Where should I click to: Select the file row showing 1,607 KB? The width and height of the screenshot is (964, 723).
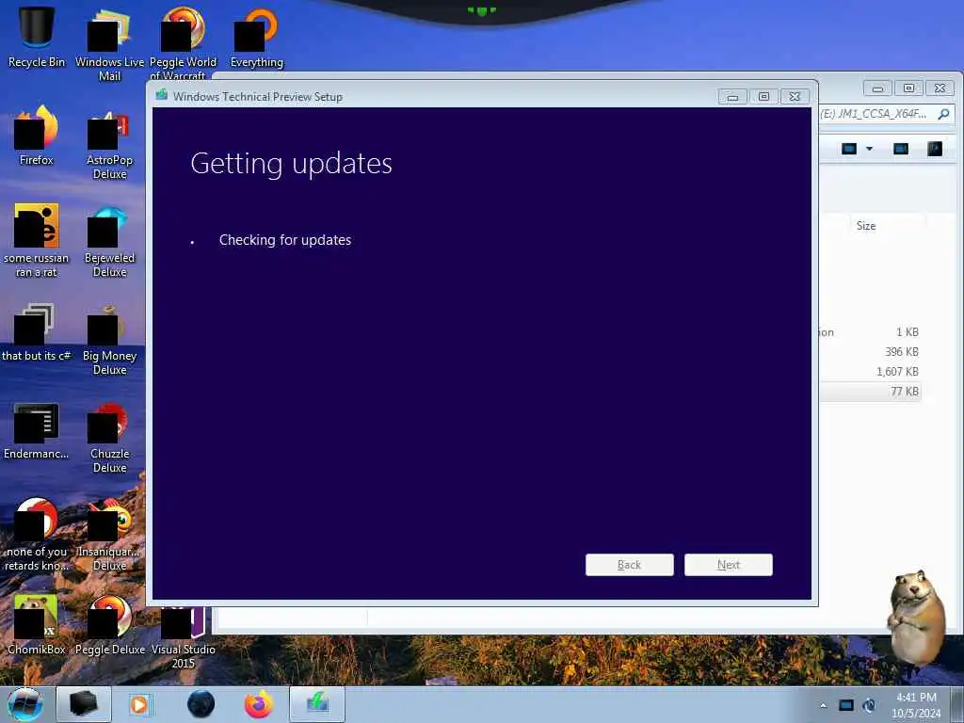pos(869,371)
